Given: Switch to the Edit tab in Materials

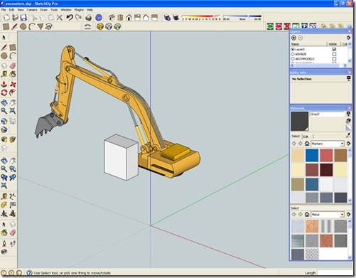Looking at the screenshot, I should point(306,137).
